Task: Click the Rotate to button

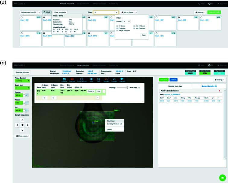Action: 91,91
